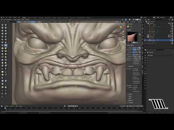The width and height of the screenshot is (174, 130).
Task: Select the Flatten brush tool
Action: click(x=2, y=39)
